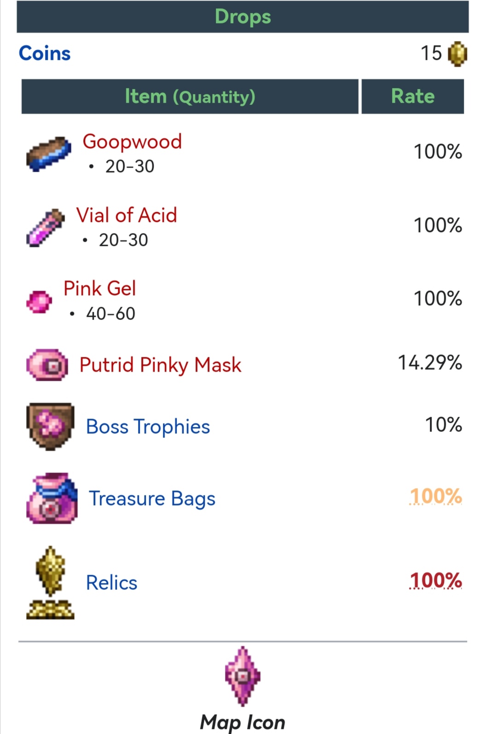Image resolution: width=497 pixels, height=734 pixels.
Task: Click the Boss Trophies shield icon
Action: click(x=50, y=426)
